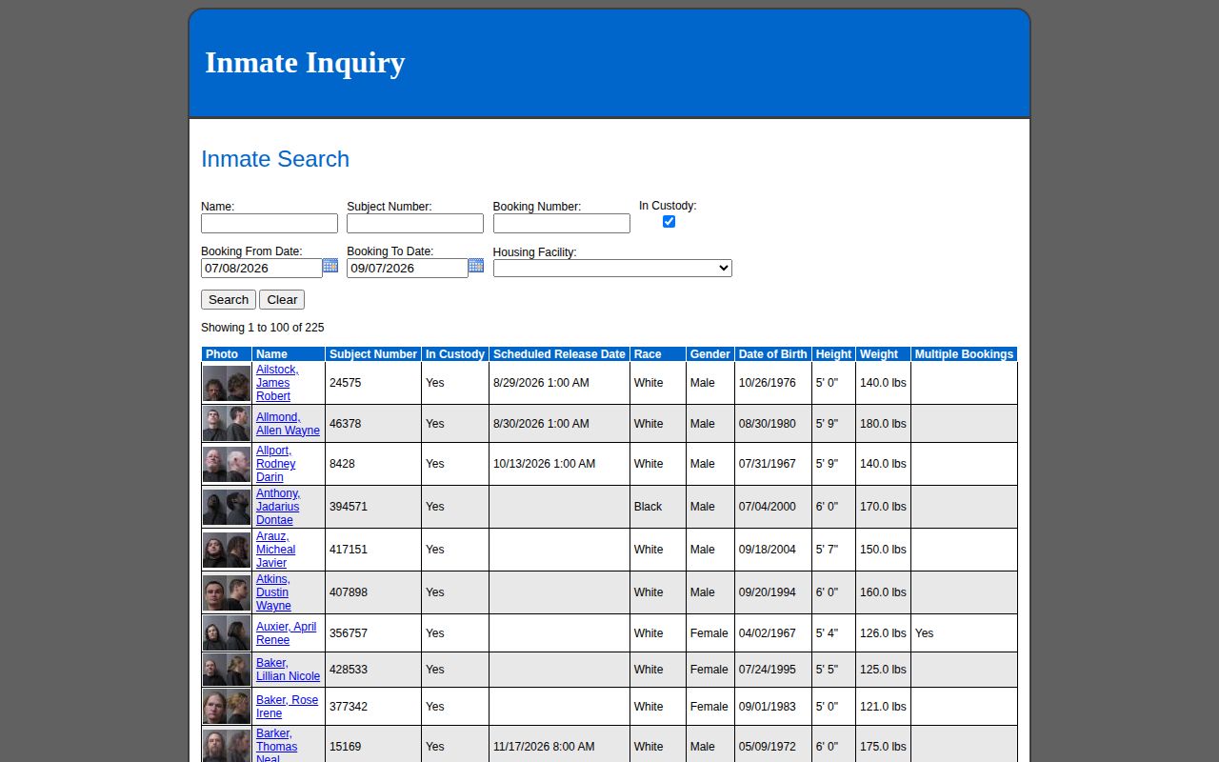Click date of birth 07/04/2000 cell
Screen dimensions: 1219x762
(773, 507)
